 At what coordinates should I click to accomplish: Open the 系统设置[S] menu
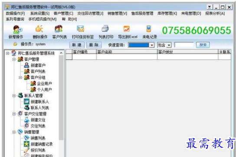click(39, 13)
